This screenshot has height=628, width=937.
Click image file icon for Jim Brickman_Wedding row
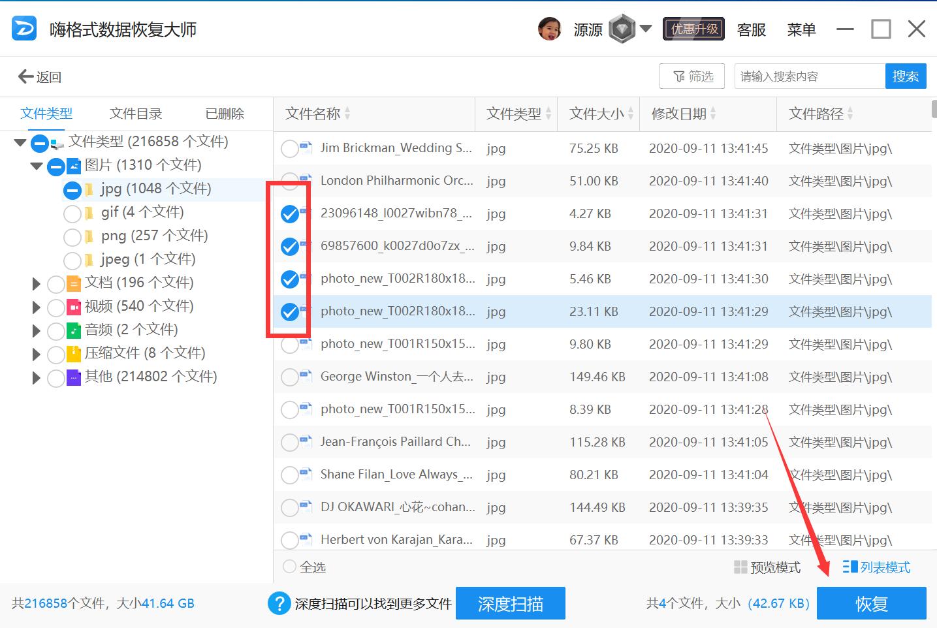306,147
